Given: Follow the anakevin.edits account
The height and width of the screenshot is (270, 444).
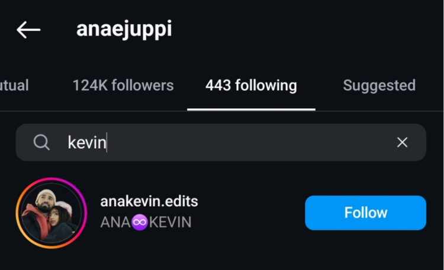Looking at the screenshot, I should click(x=366, y=213).
